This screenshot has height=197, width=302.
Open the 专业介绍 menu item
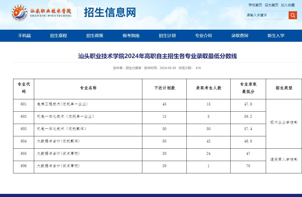coord(203,36)
